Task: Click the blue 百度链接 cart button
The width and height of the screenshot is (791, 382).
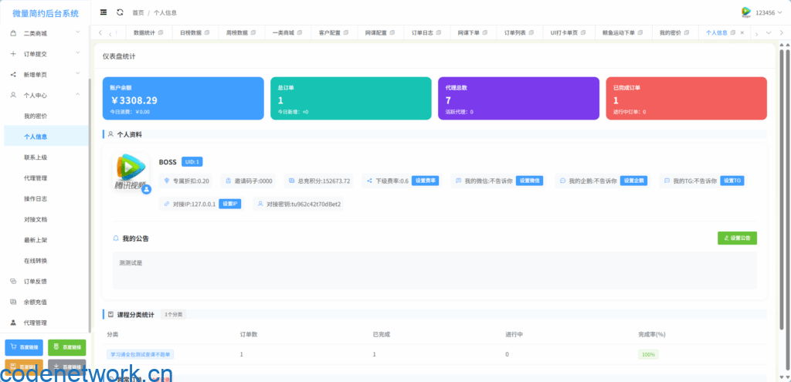Action: tap(24, 348)
